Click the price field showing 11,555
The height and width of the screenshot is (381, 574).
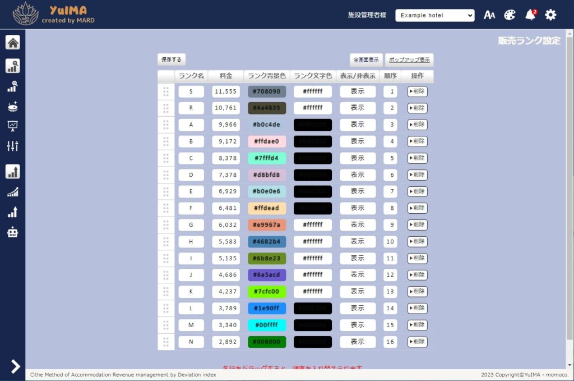tap(226, 91)
